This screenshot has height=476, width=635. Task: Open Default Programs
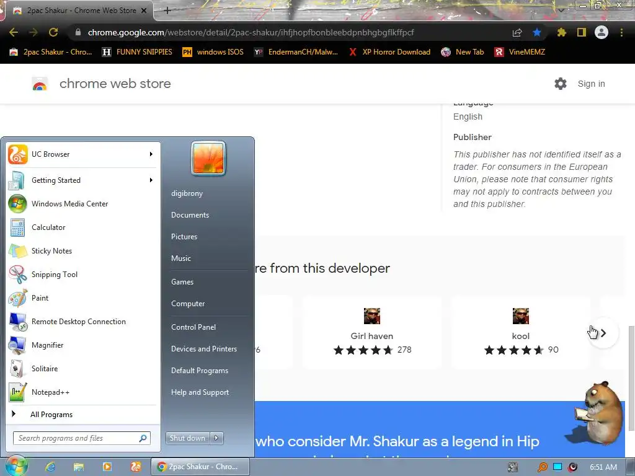tap(200, 371)
